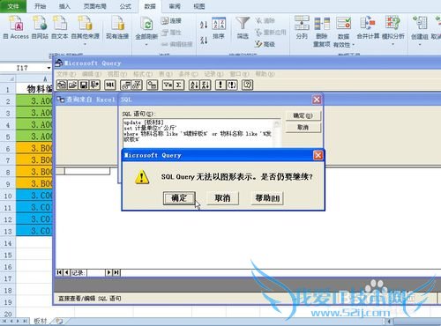The image size is (441, 326).
Task: Toggle Show/Hide Criteria toolbar icon
Action: [137, 85]
